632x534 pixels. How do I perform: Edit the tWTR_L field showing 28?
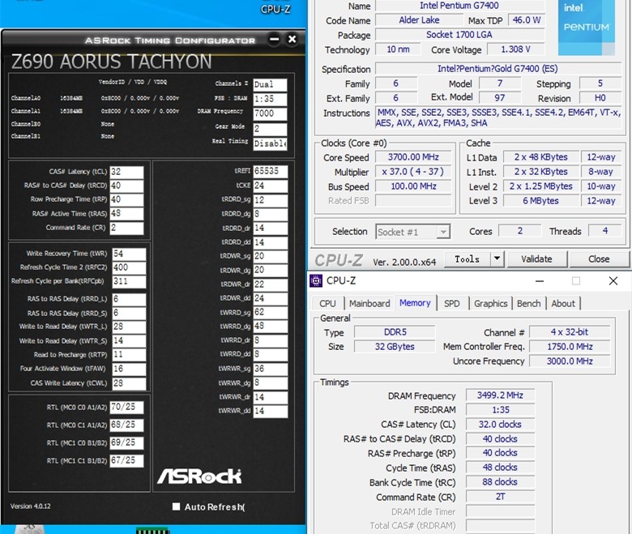(129, 327)
